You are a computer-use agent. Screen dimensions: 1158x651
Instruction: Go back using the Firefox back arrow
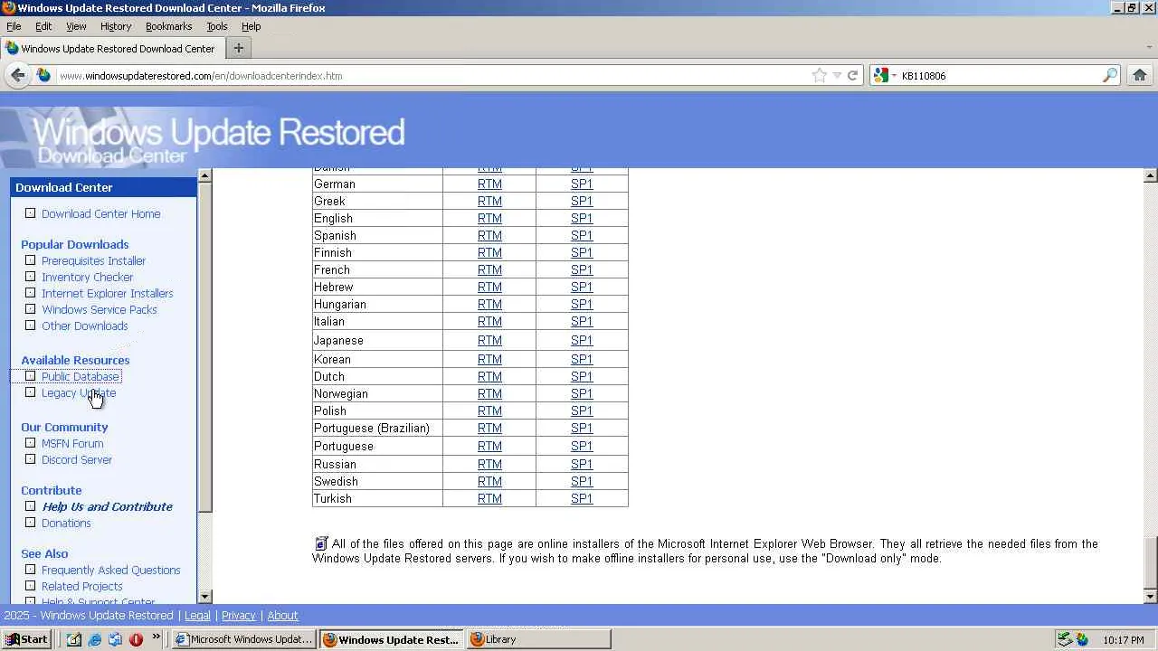click(17, 76)
